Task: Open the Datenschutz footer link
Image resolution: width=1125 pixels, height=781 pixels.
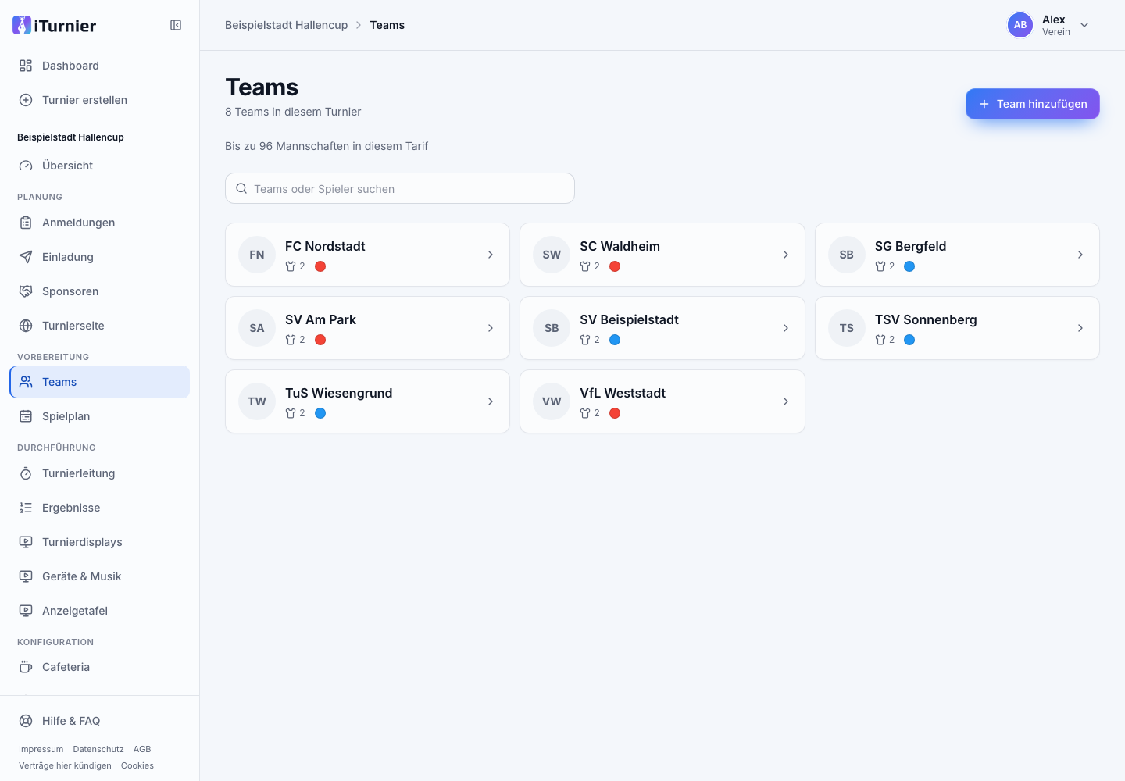Action: click(98, 749)
